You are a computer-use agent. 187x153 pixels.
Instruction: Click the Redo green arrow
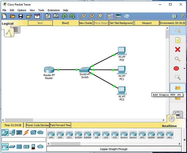pos(72,16)
